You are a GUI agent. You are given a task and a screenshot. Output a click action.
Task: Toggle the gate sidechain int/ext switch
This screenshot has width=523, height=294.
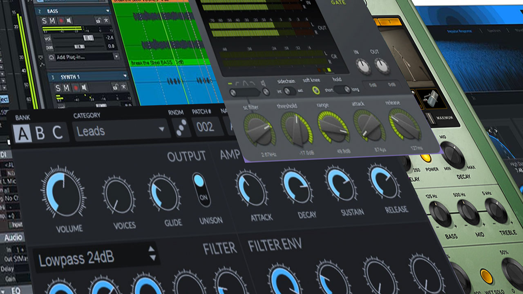point(289,91)
